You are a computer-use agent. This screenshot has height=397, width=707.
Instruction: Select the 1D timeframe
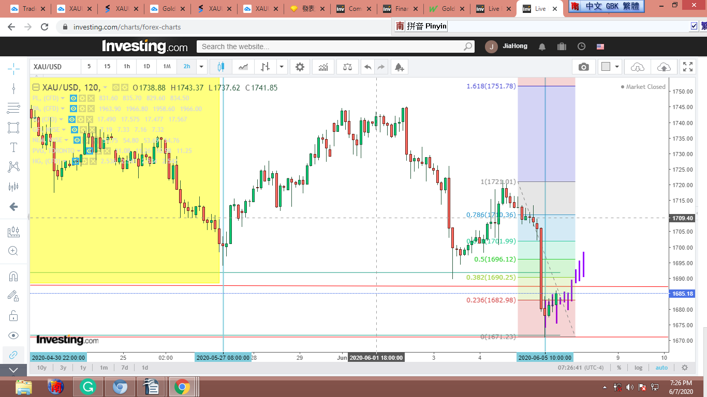coord(146,67)
